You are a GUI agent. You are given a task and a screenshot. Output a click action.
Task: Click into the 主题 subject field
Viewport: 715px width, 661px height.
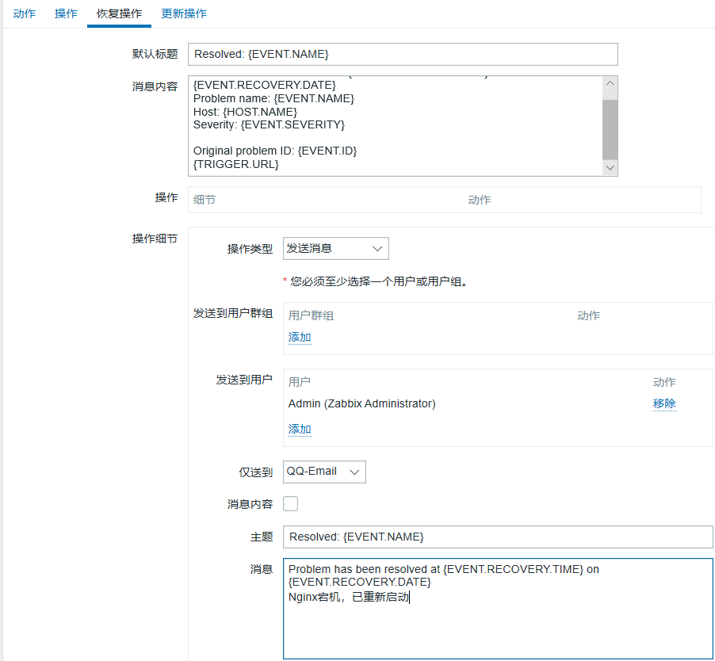[x=498, y=537]
